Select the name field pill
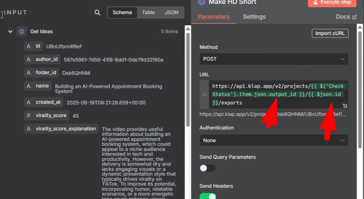 point(38,86)
